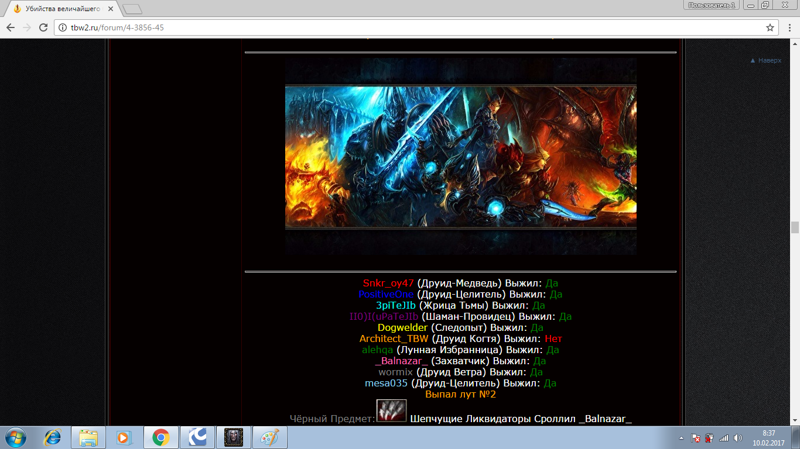Screen dimensions: 800x449
Task: Go back to the previous page
Action: click(11, 27)
